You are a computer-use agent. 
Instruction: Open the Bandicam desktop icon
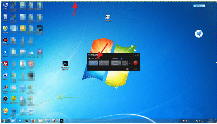[x=5, y=41]
